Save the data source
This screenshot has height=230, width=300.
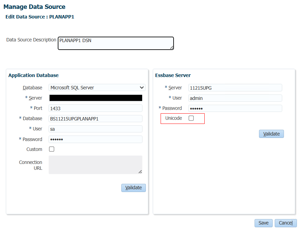tap(263, 223)
